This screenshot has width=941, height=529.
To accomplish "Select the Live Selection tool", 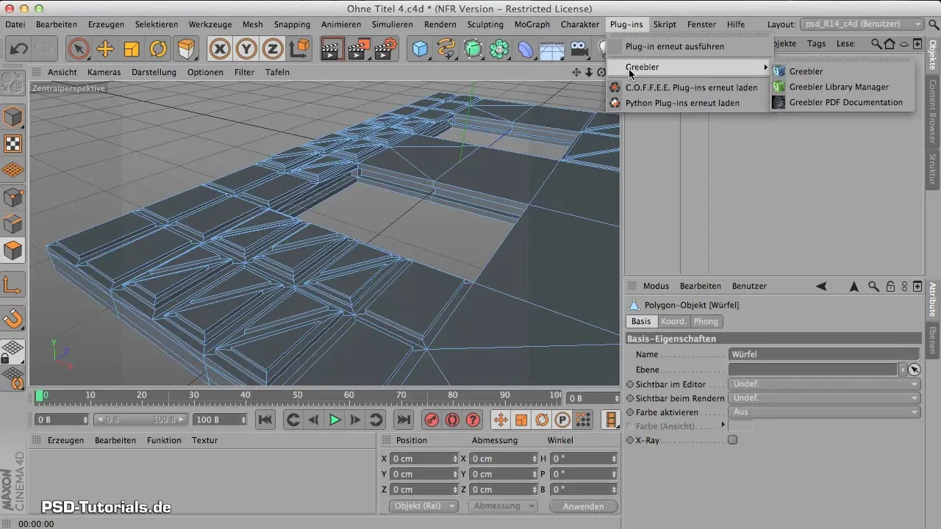I will click(x=78, y=49).
